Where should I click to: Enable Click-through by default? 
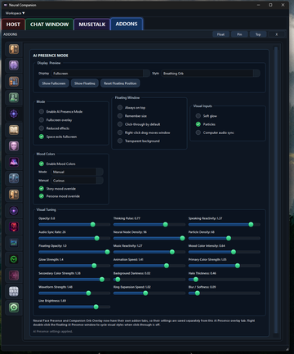[x=120, y=124]
